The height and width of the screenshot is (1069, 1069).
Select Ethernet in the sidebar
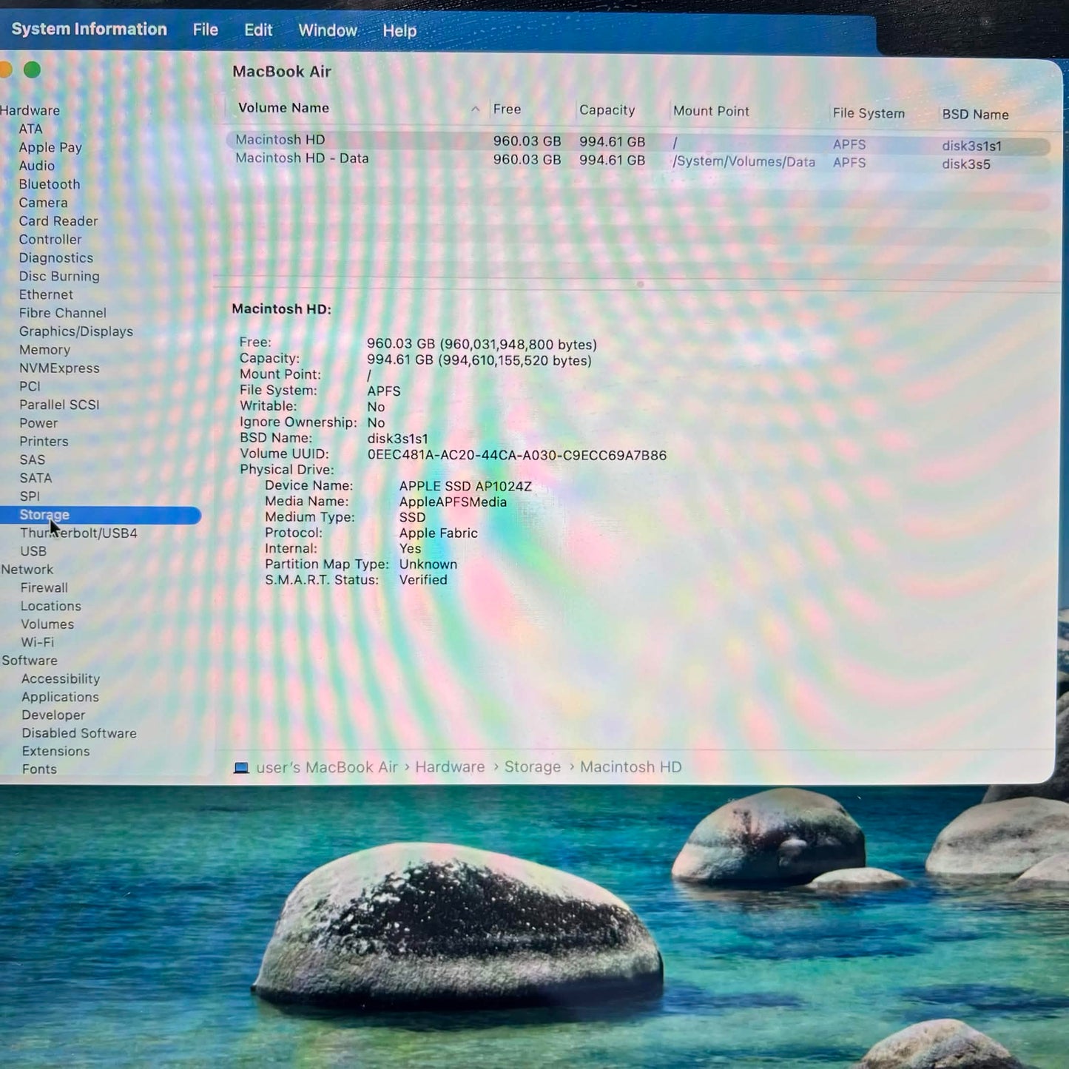tap(46, 294)
